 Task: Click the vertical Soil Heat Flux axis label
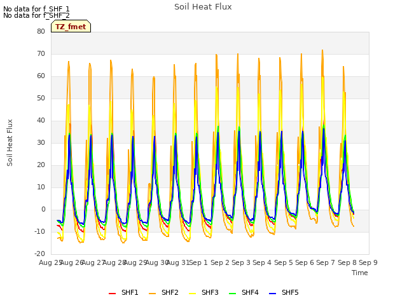pyautogui.click(x=10, y=142)
